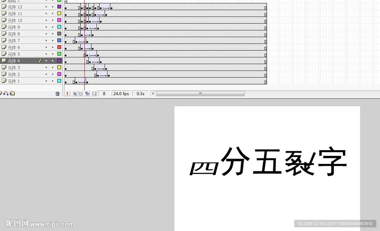The height and width of the screenshot is (231, 380).
Task: Select the 元件 12 layer name
Action: (15, 7)
